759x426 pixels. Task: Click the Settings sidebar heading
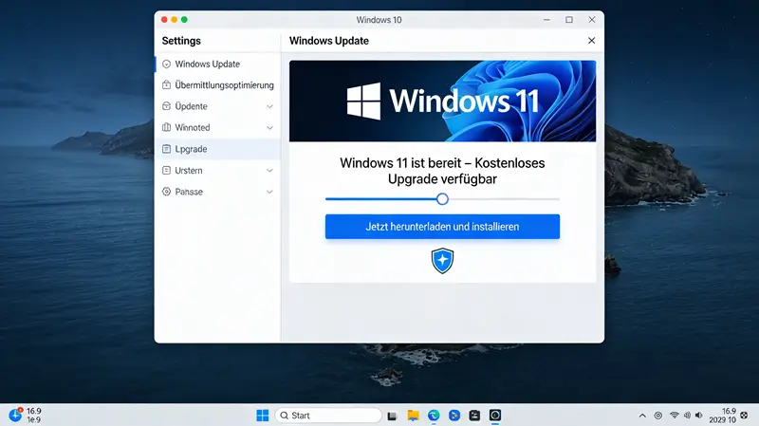(181, 41)
